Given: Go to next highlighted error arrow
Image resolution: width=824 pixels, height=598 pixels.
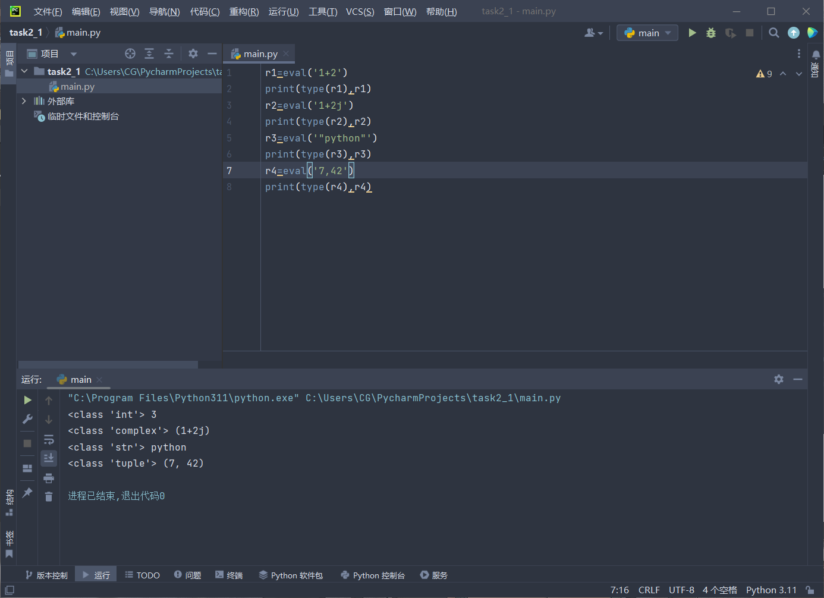Looking at the screenshot, I should [x=799, y=74].
